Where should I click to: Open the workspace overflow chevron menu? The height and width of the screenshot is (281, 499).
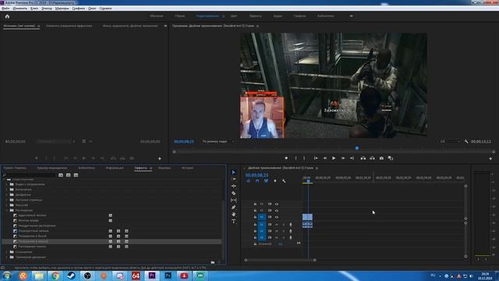pos(352,16)
